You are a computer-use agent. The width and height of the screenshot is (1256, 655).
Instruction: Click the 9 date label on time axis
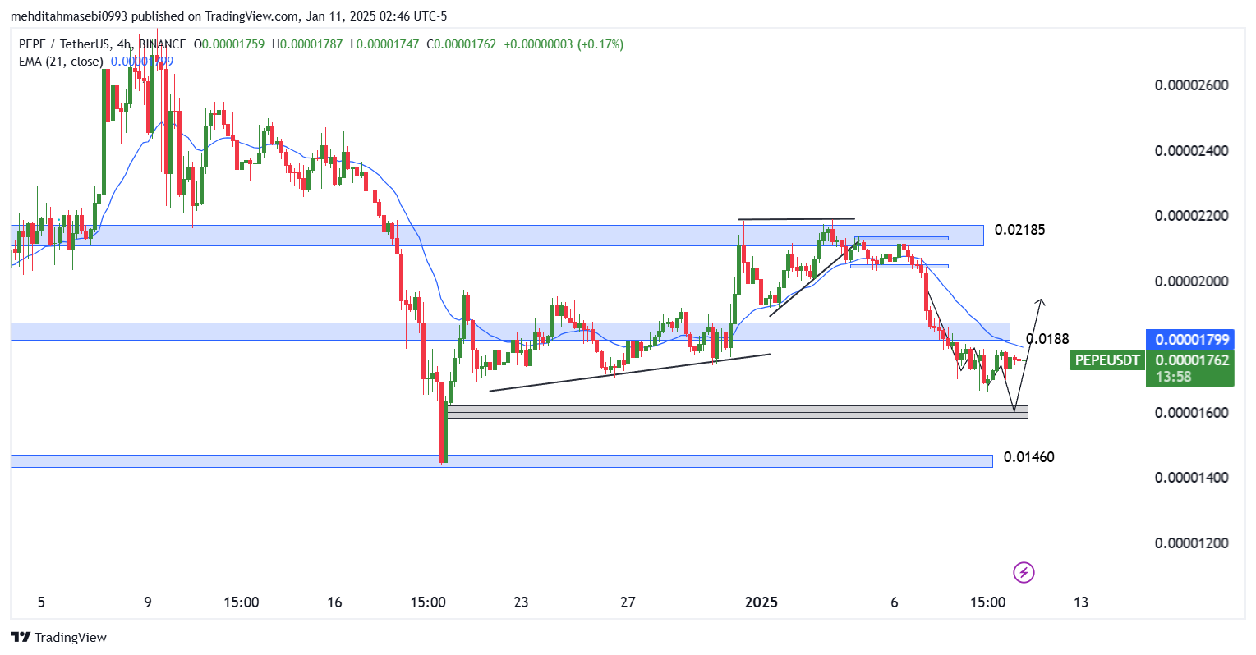pyautogui.click(x=148, y=602)
